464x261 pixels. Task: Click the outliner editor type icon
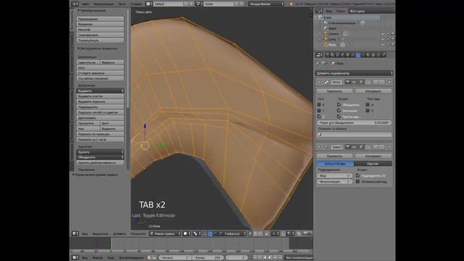[x=319, y=11]
